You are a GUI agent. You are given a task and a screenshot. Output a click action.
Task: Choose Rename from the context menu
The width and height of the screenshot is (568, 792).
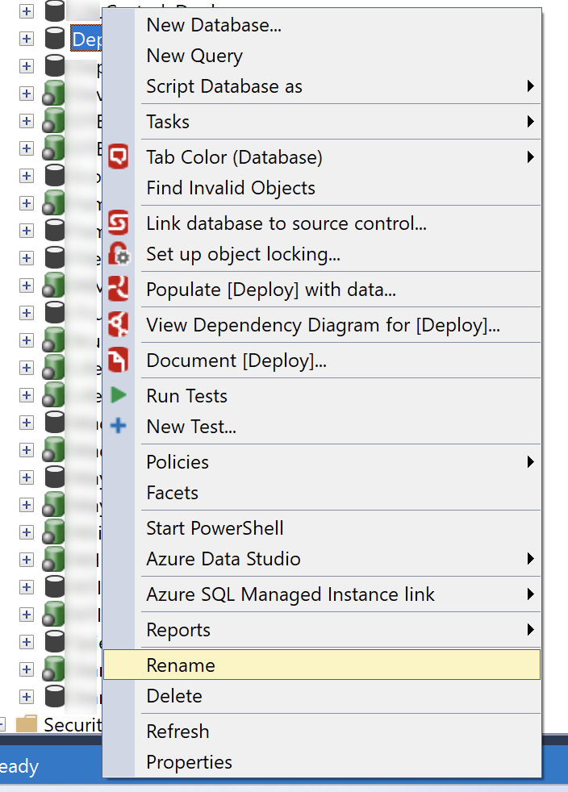pos(181,665)
